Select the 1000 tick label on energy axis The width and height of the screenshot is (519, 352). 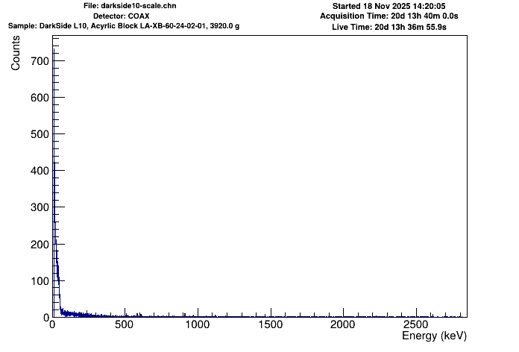click(x=198, y=326)
